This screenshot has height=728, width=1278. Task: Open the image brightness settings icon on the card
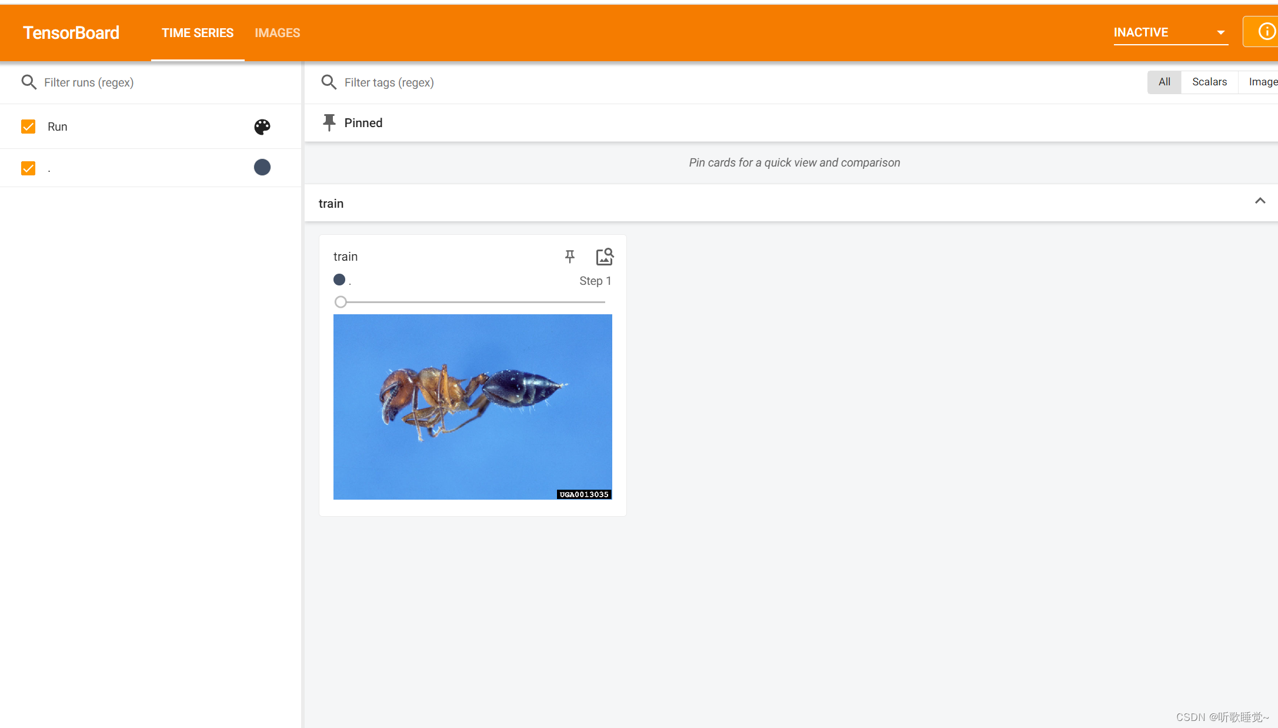tap(605, 257)
